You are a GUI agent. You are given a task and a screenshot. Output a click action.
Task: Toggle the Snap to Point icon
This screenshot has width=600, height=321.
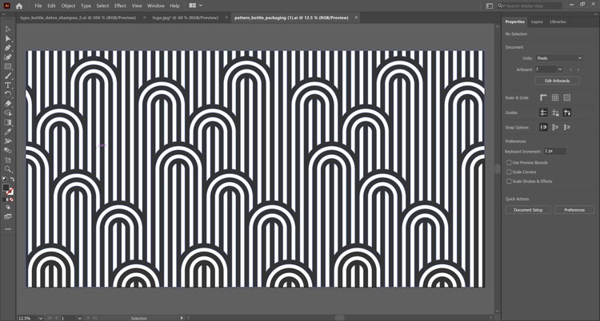tap(543, 127)
